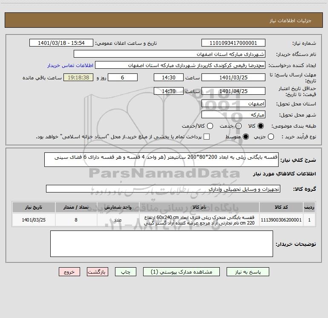Select the کالا radio button
Viewport: 328px width, 318px height.
(x=261, y=126)
